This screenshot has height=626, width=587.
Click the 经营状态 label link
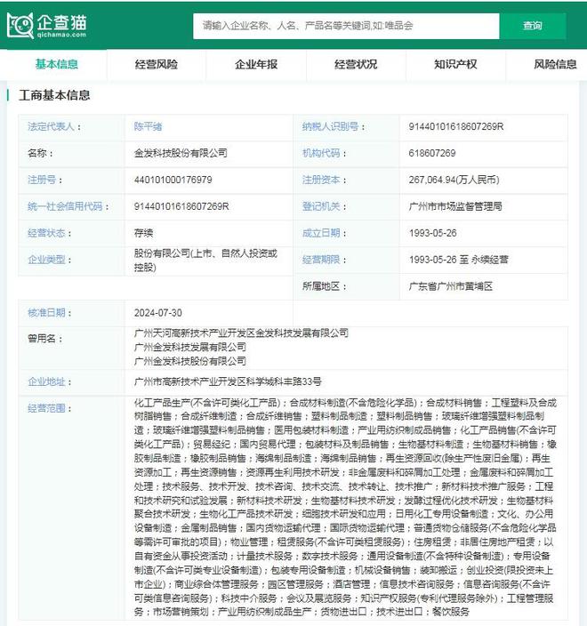click(46, 233)
